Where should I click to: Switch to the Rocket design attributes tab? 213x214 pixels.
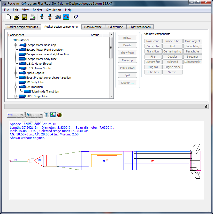point(23,27)
